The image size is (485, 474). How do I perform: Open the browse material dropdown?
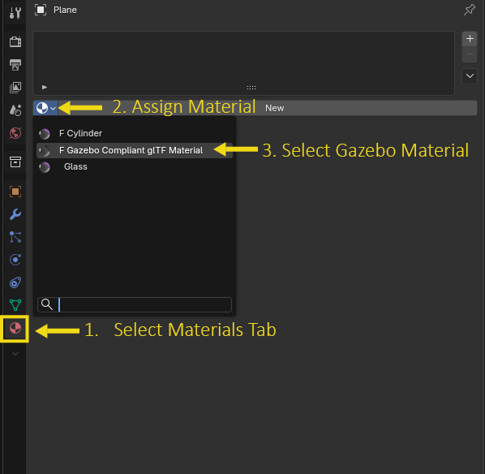tap(45, 108)
